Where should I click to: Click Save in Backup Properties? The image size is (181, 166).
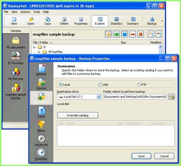[x=141, y=156]
